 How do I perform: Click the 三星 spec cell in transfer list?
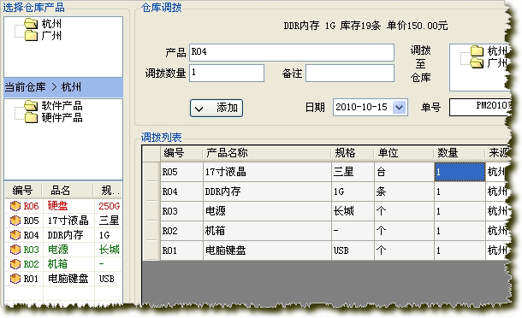[x=353, y=172]
